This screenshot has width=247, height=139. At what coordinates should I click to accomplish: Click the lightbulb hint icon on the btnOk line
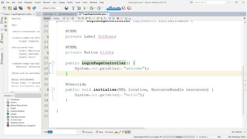(x=48, y=53)
